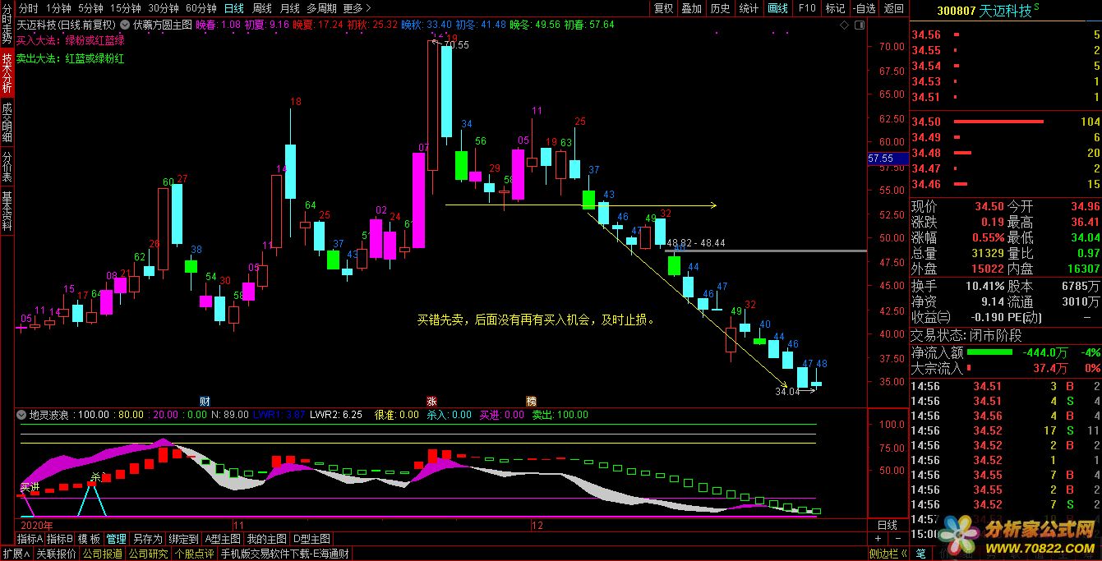
Task: Click the 涨 marker below the chart
Action: click(431, 401)
